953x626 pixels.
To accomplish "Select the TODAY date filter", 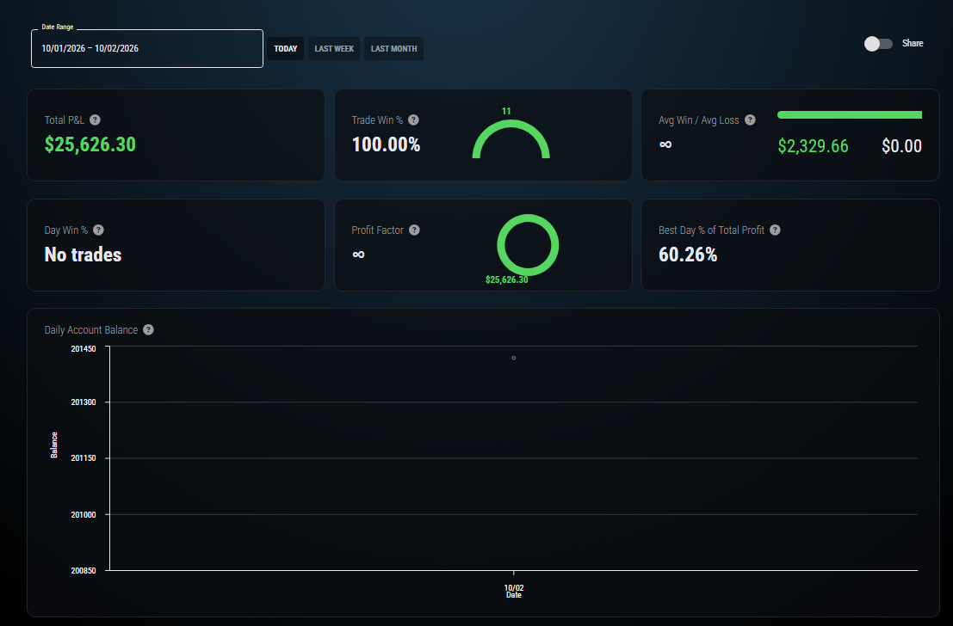I will coord(286,48).
